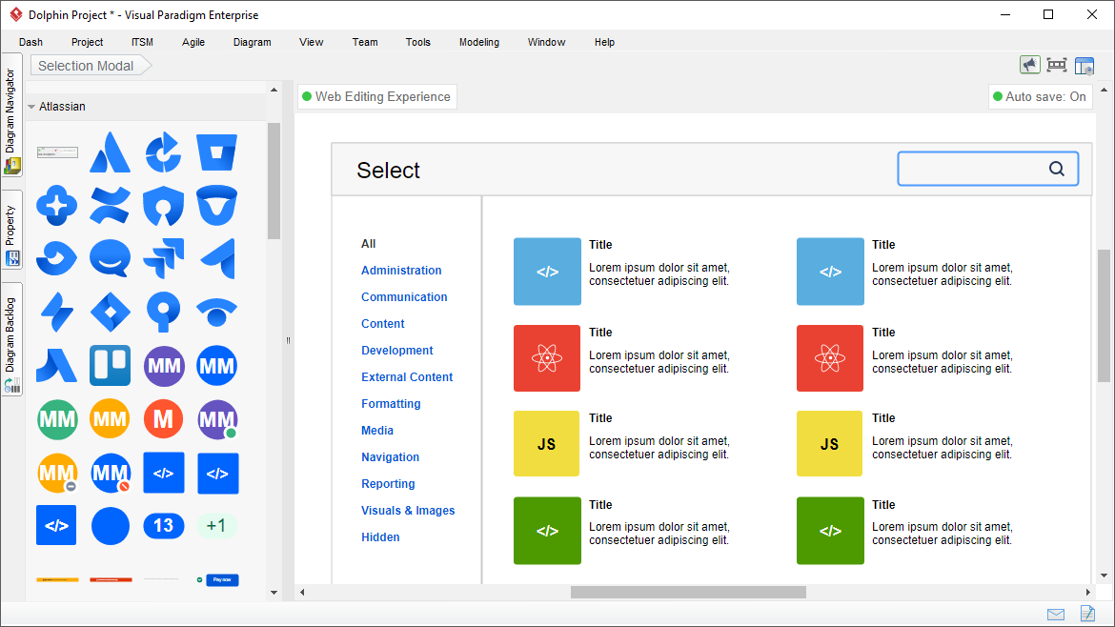Pick the four-lobed clover logo shape
The width and height of the screenshot is (1115, 627).
57,206
